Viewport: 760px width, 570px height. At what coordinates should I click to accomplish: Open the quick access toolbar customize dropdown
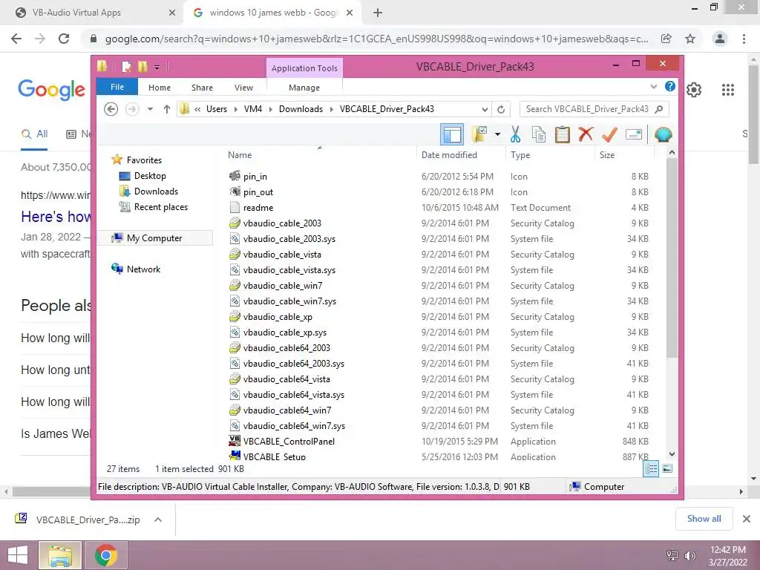click(x=157, y=67)
